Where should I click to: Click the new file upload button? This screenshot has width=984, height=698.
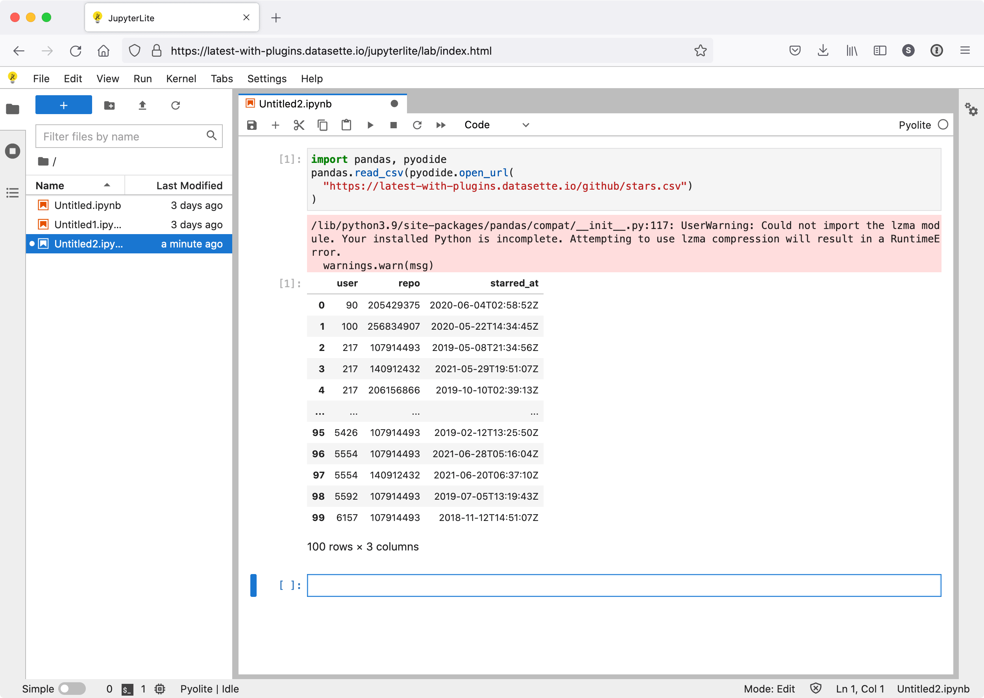click(143, 105)
